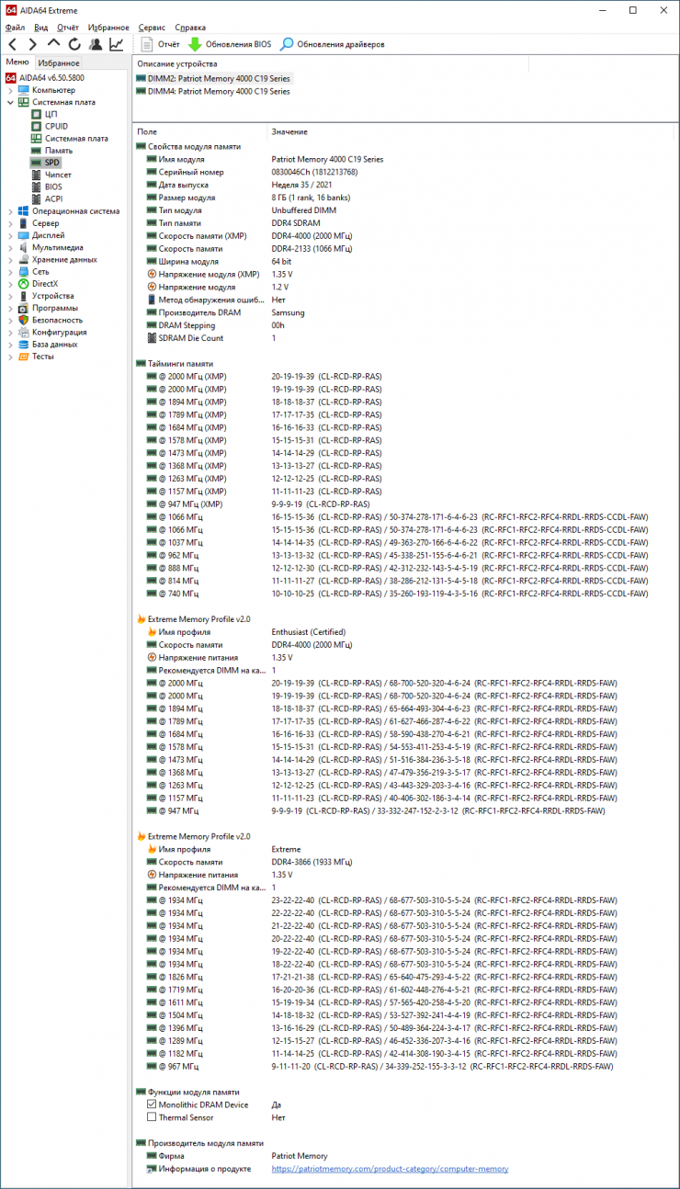This screenshot has height=1189, width=680.
Task: Click the Тайминги памяти section icon
Action: 141,364
